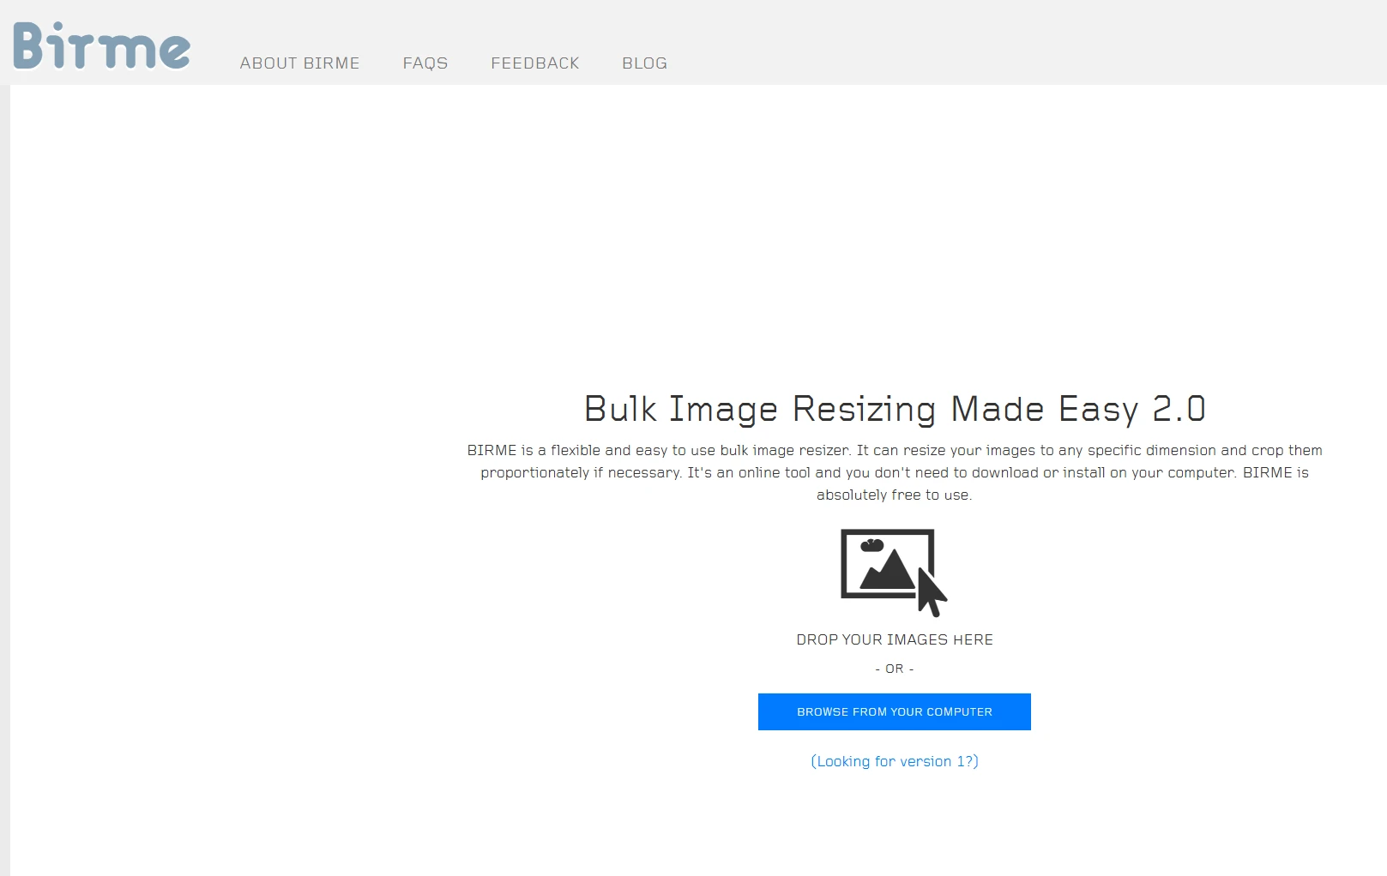The width and height of the screenshot is (1387, 876).
Task: Click the image drop picture icon
Action: click(894, 573)
